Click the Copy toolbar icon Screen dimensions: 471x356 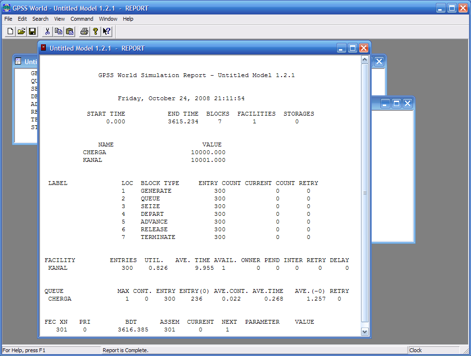[58, 31]
